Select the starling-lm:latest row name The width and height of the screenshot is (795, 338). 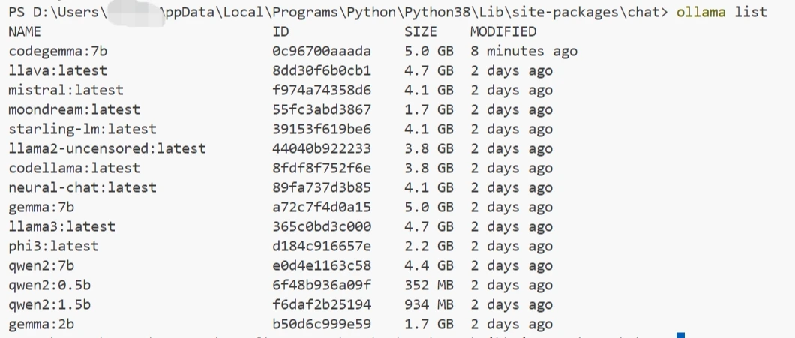(x=82, y=130)
